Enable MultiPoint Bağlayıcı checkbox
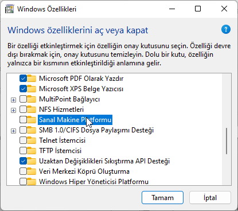 [23, 99]
